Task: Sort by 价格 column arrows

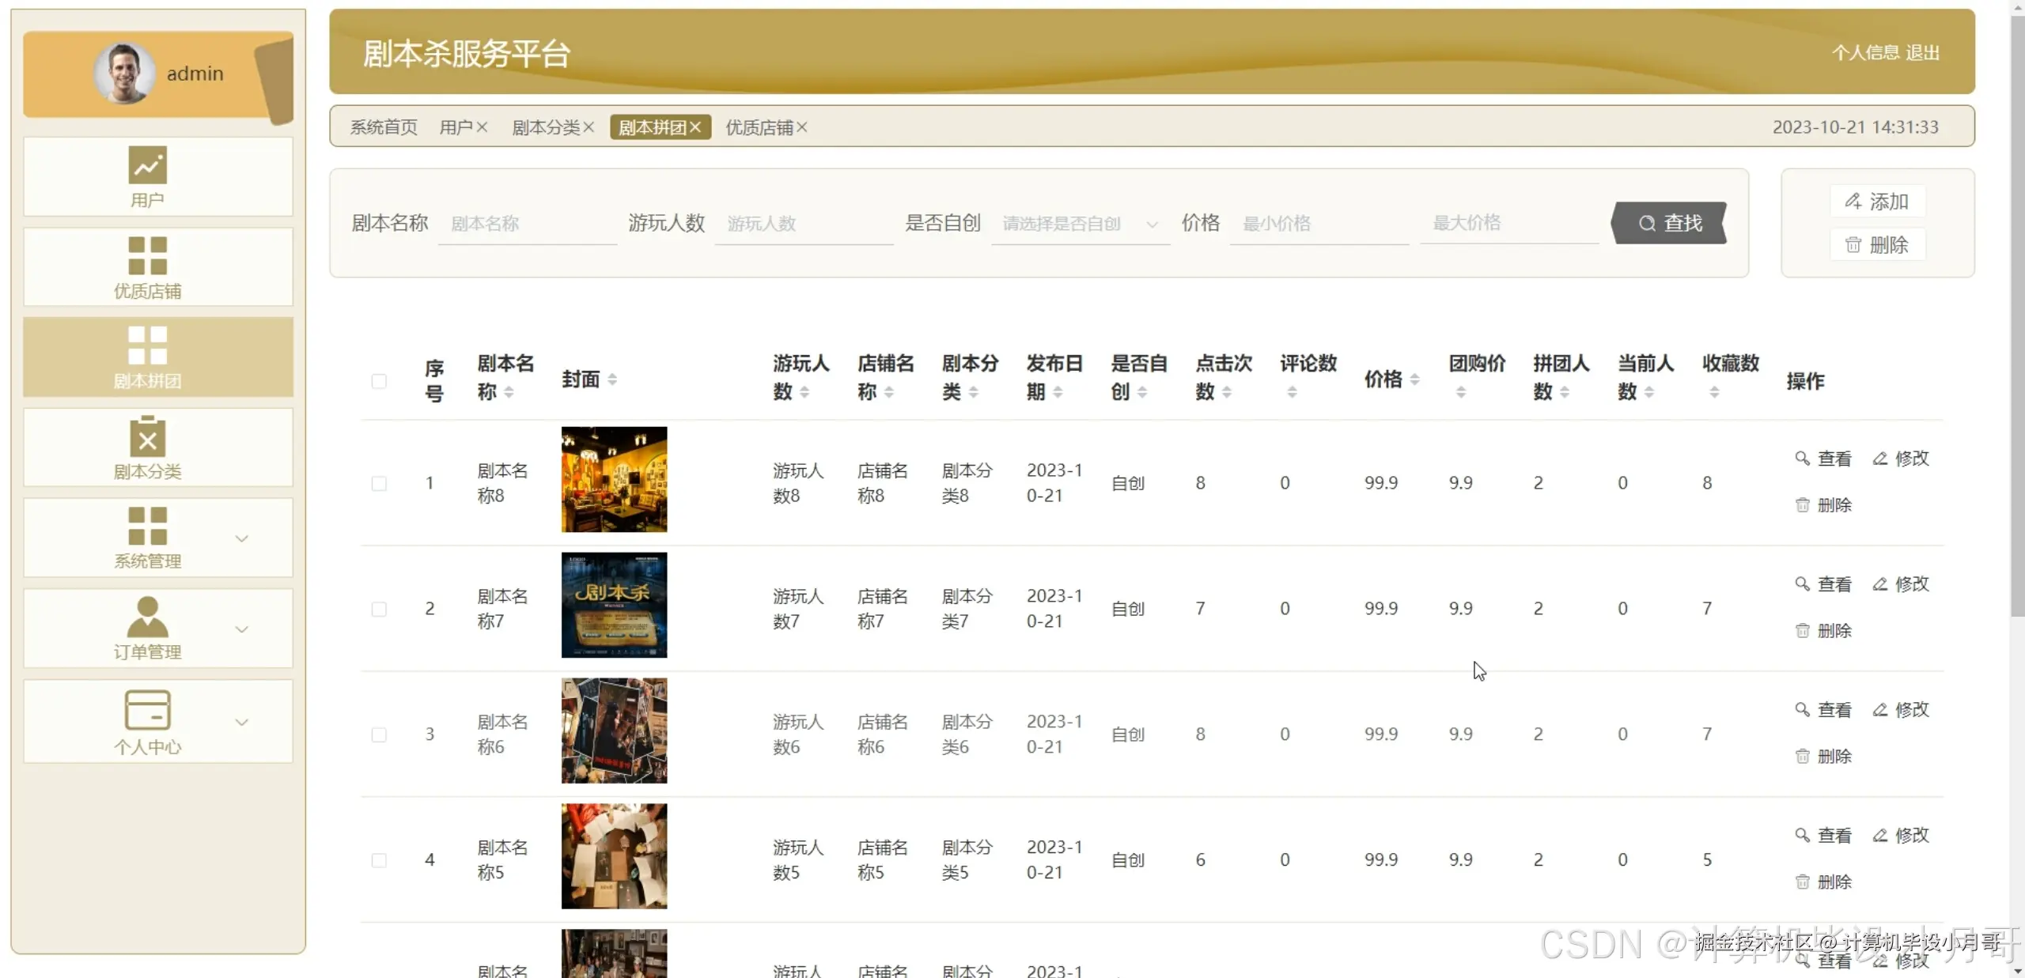Action: pyautogui.click(x=1414, y=379)
